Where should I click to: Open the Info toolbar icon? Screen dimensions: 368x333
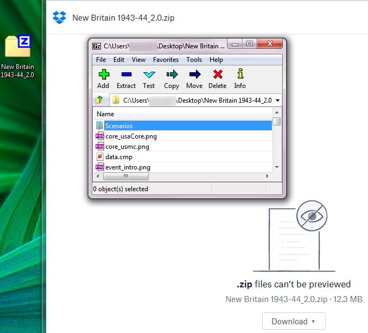point(240,74)
